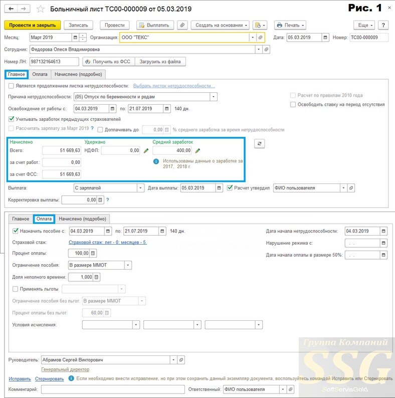Click Провести и закрыть button
This screenshot has height=398, width=395.
coord(33,25)
